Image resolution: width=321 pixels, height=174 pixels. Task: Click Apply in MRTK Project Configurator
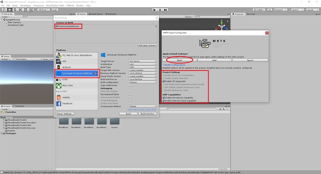(179, 60)
